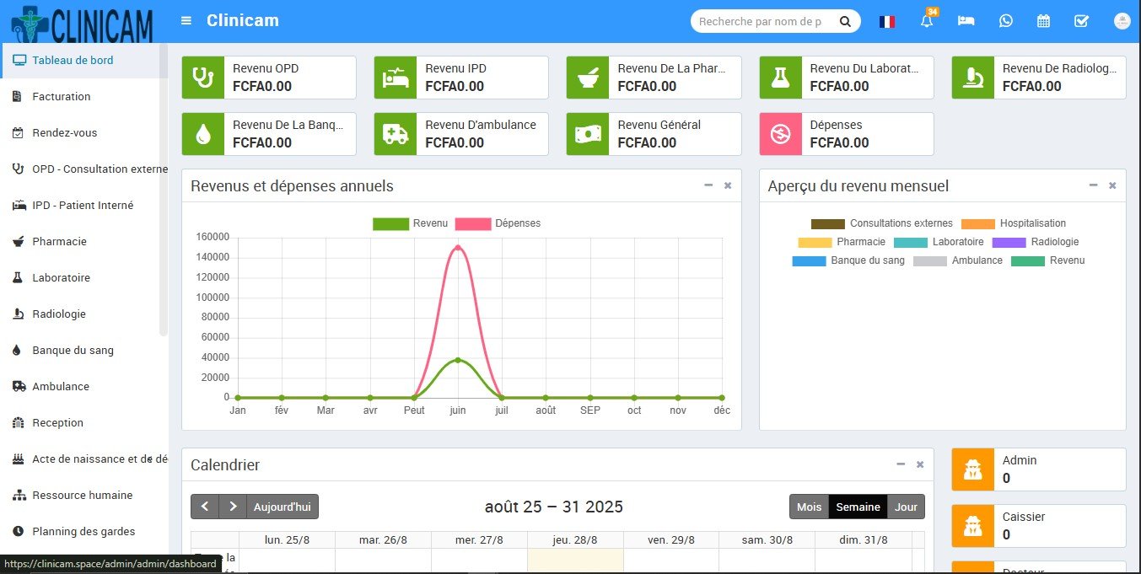1141x574 pixels.
Task: Switch calendar to Mois view
Action: click(x=809, y=507)
